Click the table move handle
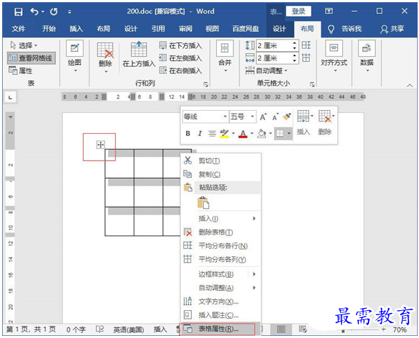Image resolution: width=419 pixels, height=338 pixels. [100, 145]
